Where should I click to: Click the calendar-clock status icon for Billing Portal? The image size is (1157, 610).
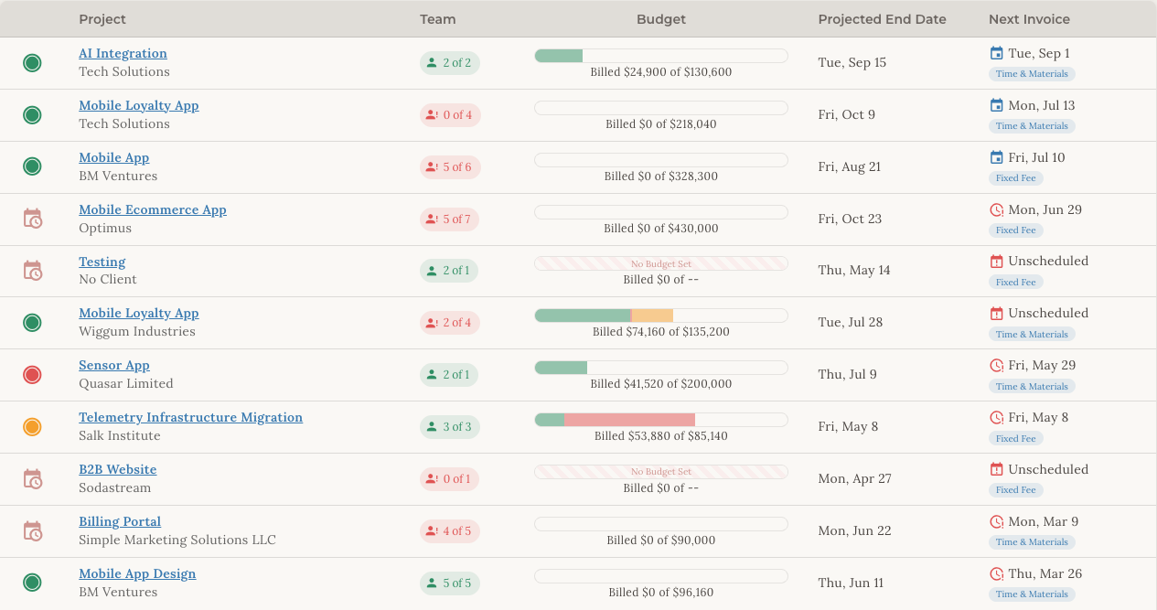point(32,531)
